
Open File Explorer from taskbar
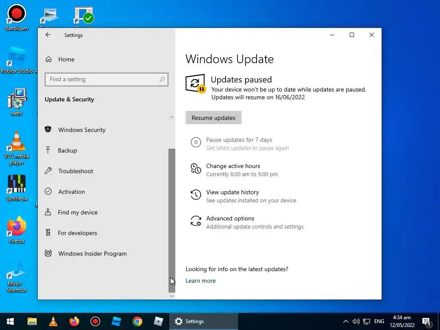[x=32, y=321]
